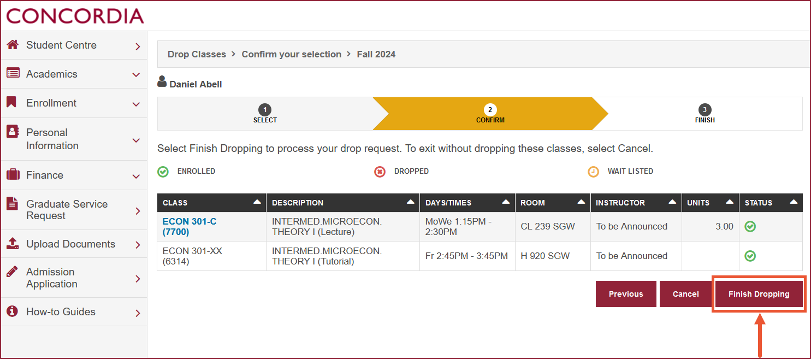Sort table by Days/Times column arrow
Screen dimensions: 811x359
506,202
